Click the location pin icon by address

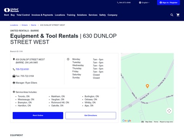coord(14,59)
